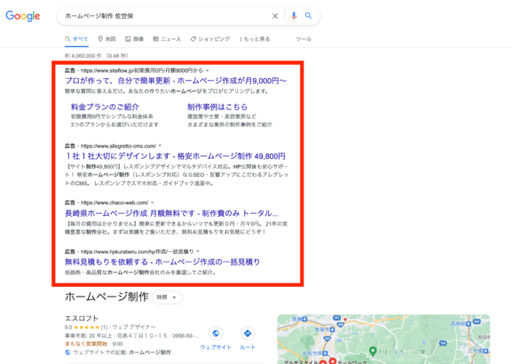Screen dimensions: 512x364
Task: Open もっと見る menu
Action: [255, 39]
